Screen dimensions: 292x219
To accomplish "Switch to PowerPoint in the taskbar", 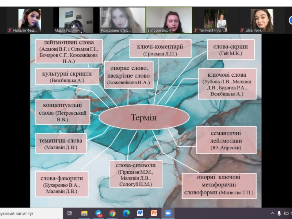I will pos(154,213).
